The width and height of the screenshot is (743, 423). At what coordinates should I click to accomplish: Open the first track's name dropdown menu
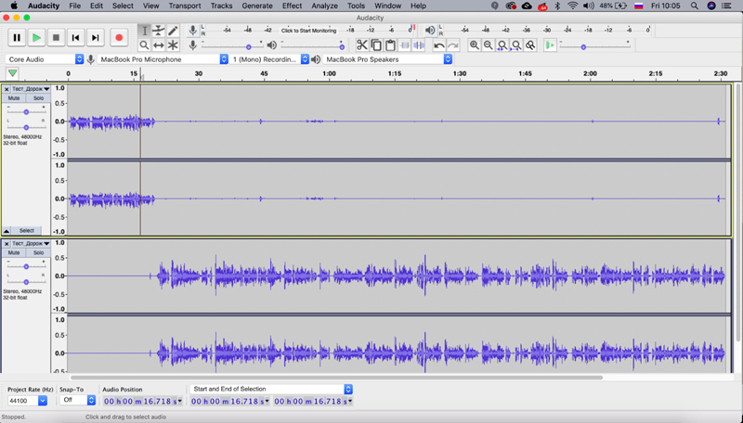pos(31,89)
